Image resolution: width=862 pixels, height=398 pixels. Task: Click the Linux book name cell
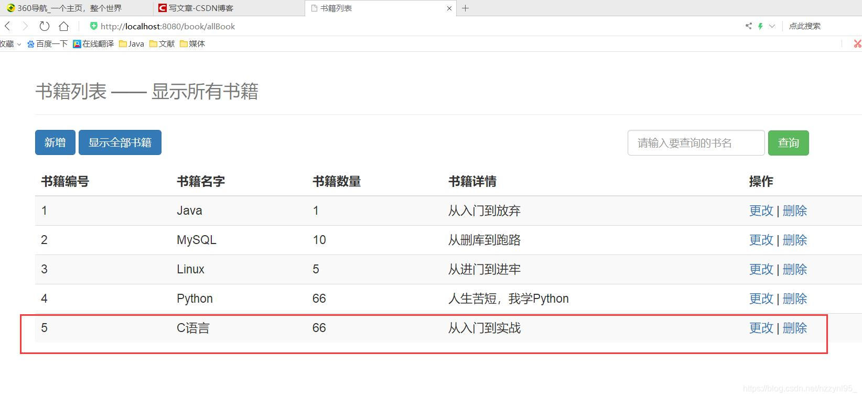(x=190, y=269)
